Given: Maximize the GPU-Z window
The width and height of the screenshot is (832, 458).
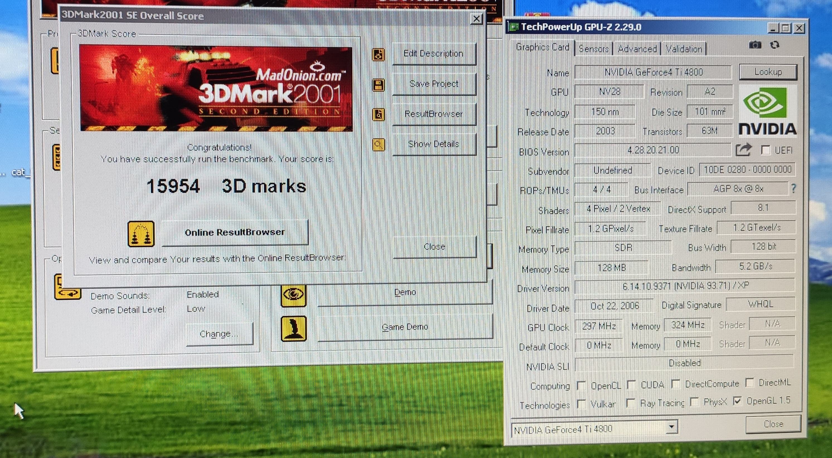Looking at the screenshot, I should point(785,28).
